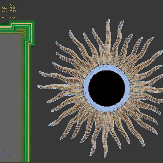Click the vertex count value '38 460'
Viewport: 163px width, 163px height.
point(13,11)
